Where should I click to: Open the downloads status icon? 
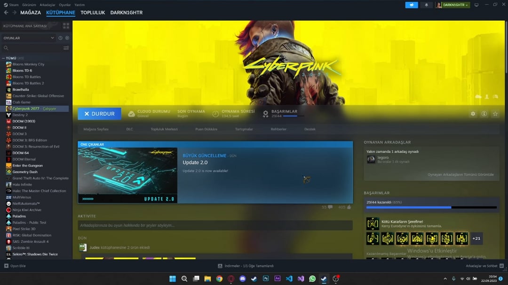coord(220,266)
